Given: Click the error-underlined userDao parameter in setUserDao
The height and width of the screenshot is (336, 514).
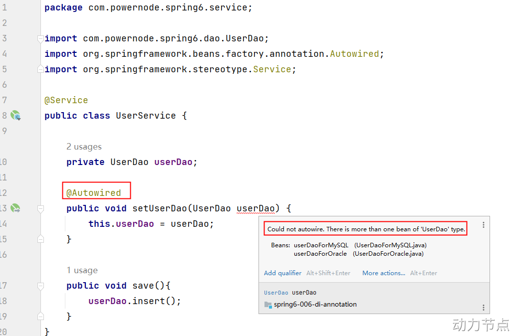Looking at the screenshot, I should click(x=256, y=208).
